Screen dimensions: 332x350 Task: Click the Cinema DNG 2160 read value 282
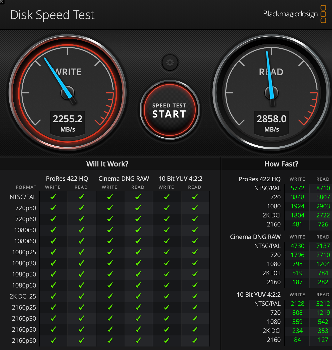323,282
